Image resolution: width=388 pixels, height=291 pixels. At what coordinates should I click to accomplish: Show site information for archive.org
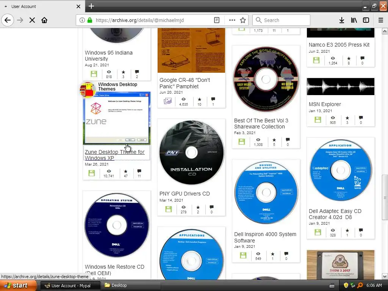click(82, 20)
